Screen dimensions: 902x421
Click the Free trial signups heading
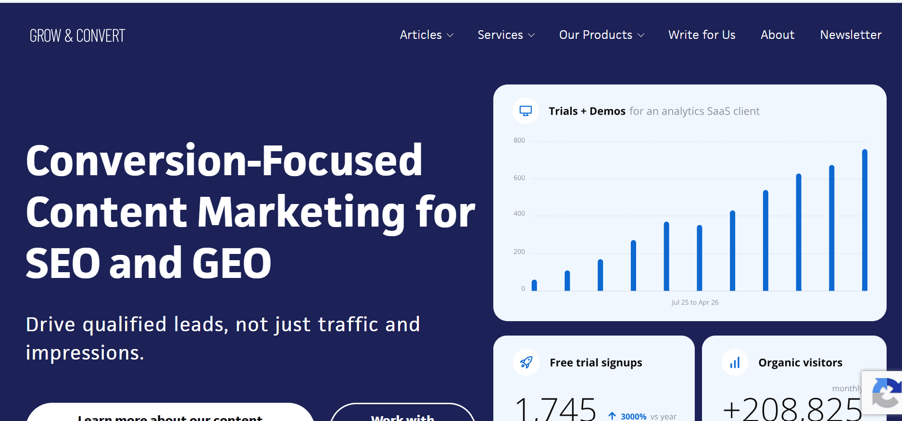596,363
